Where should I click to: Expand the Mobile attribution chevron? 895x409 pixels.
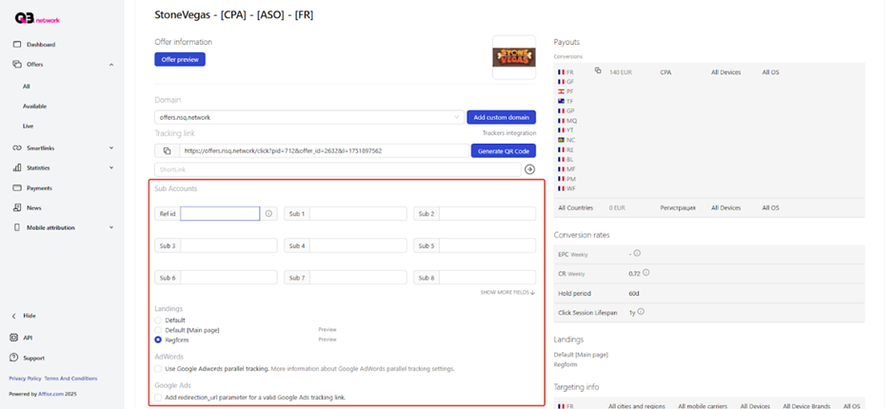coord(111,227)
